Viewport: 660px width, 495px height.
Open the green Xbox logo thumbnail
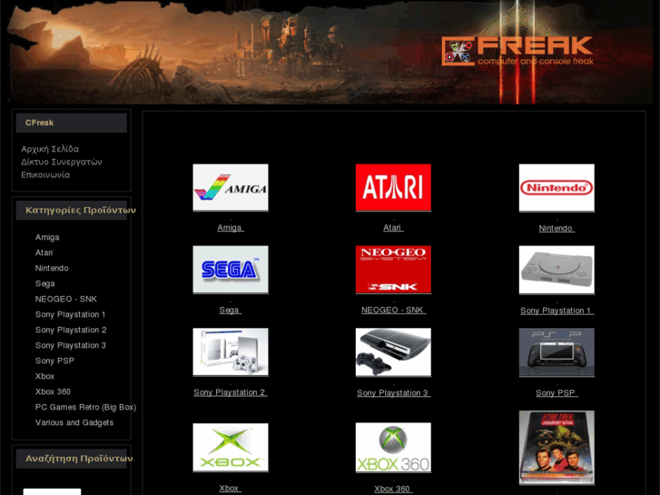(231, 448)
